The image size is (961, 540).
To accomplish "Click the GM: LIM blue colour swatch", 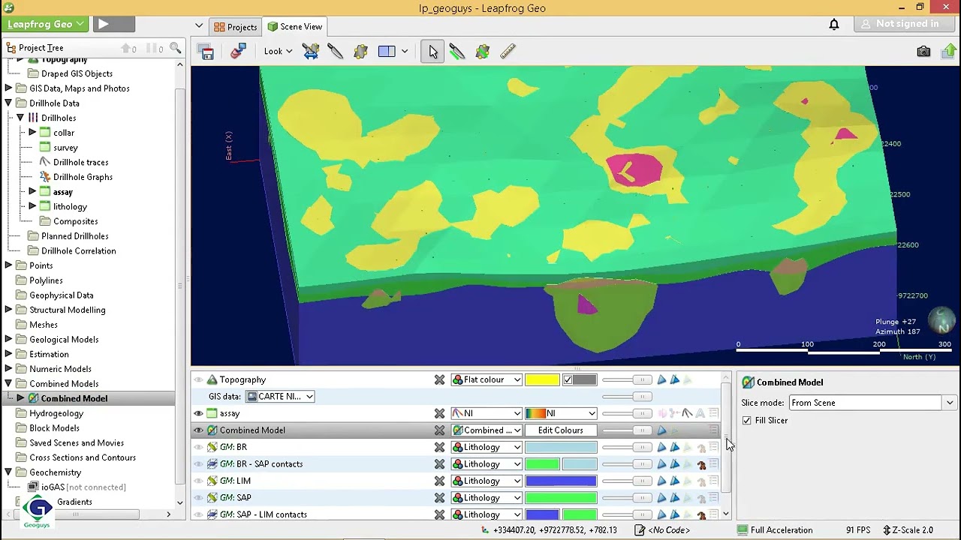I will [x=561, y=481].
